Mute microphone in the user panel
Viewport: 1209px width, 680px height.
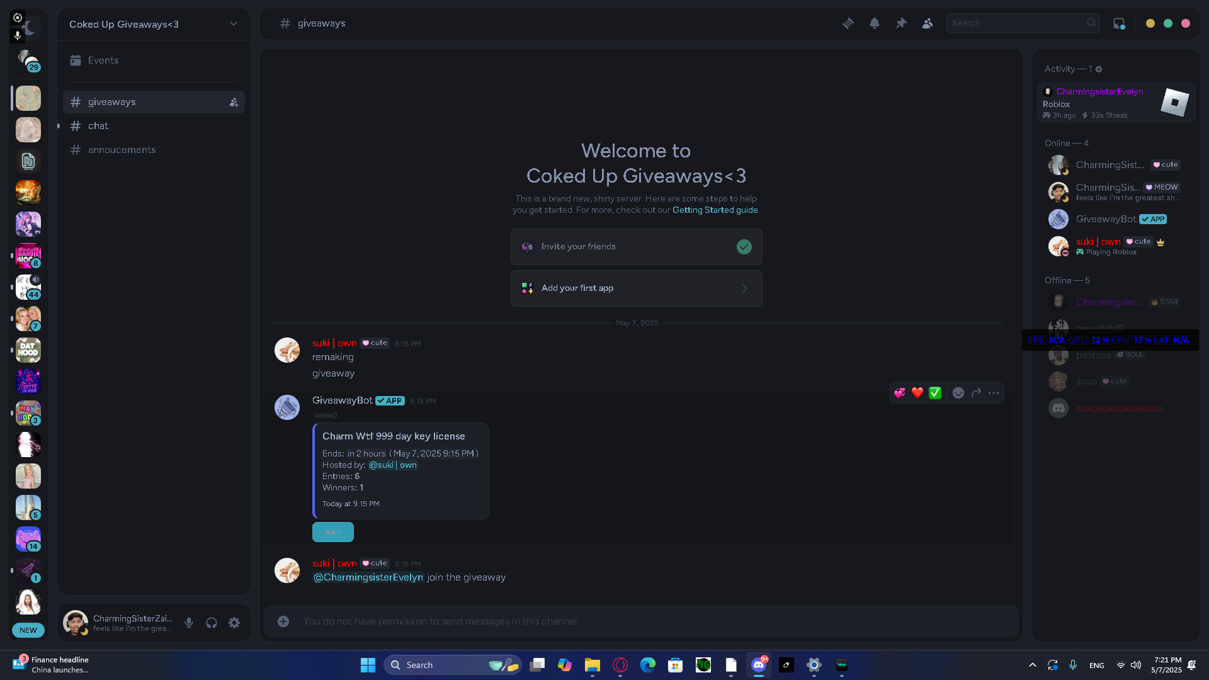(x=189, y=623)
